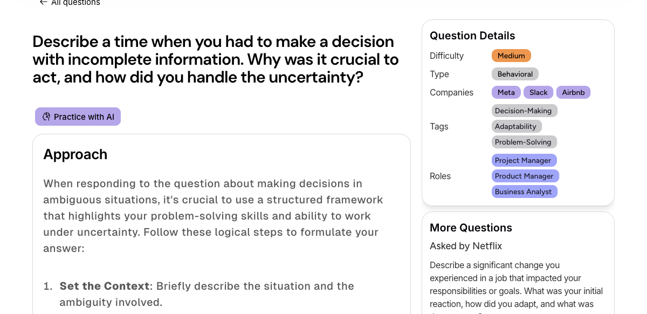
Task: Click the Approach section heading
Action: pos(75,155)
